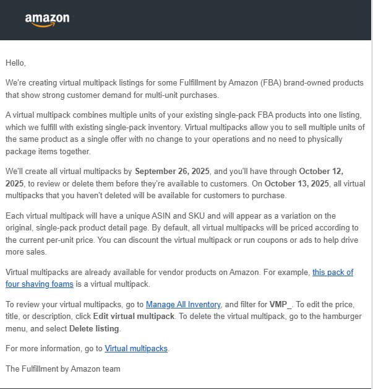Click the dark header bar beside the logo
The width and height of the screenshot is (373, 389).
[x=217, y=19]
